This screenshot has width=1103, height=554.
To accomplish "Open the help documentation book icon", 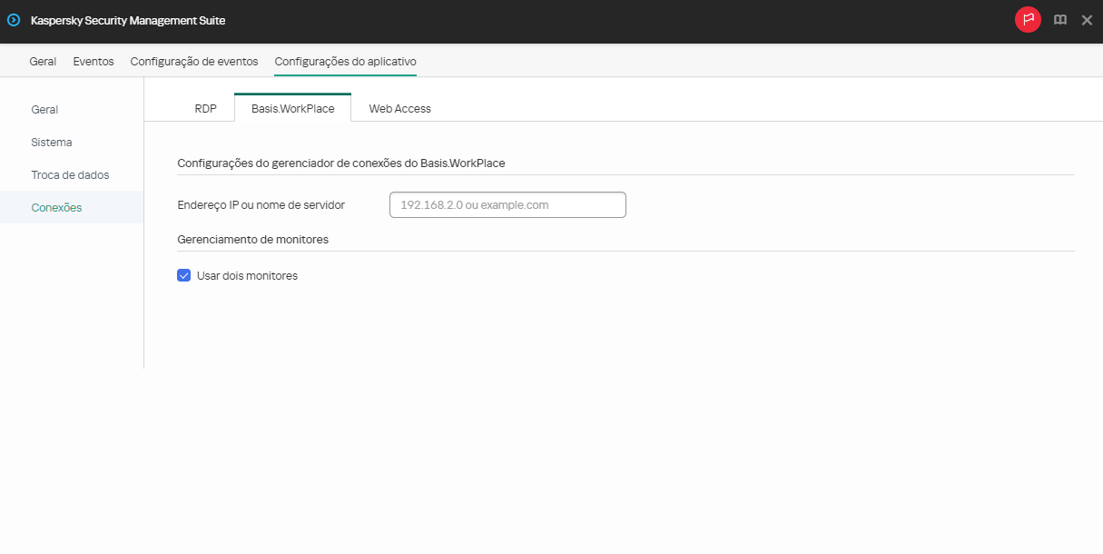I will click(x=1059, y=19).
